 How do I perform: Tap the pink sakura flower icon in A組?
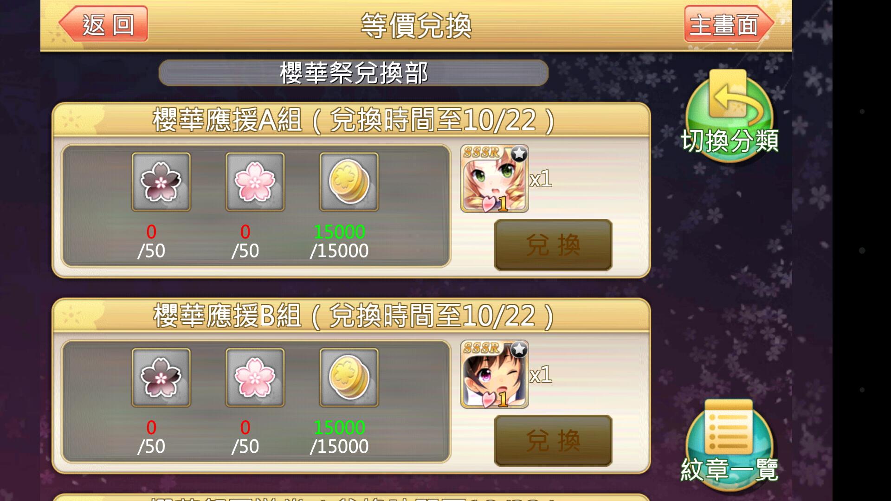[x=255, y=182]
